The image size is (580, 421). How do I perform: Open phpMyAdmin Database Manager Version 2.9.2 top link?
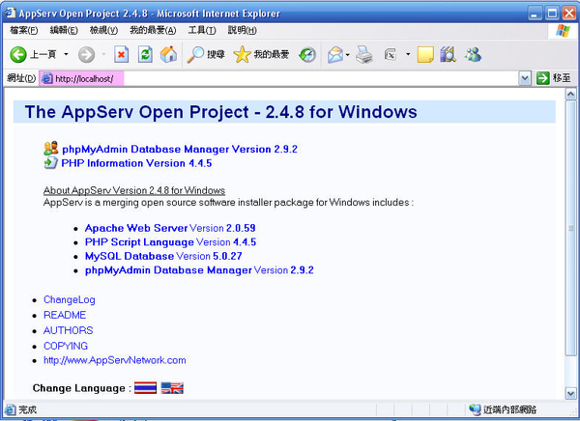coord(180,149)
